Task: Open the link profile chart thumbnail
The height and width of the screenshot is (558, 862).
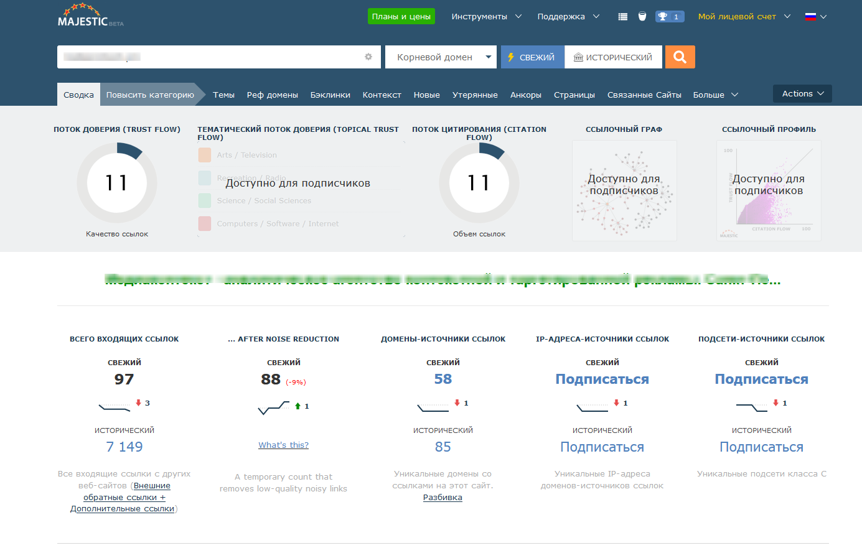Action: click(x=769, y=190)
